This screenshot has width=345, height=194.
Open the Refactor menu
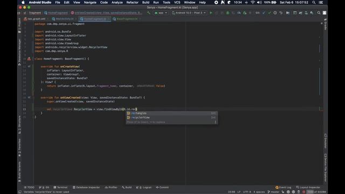(132, 2)
